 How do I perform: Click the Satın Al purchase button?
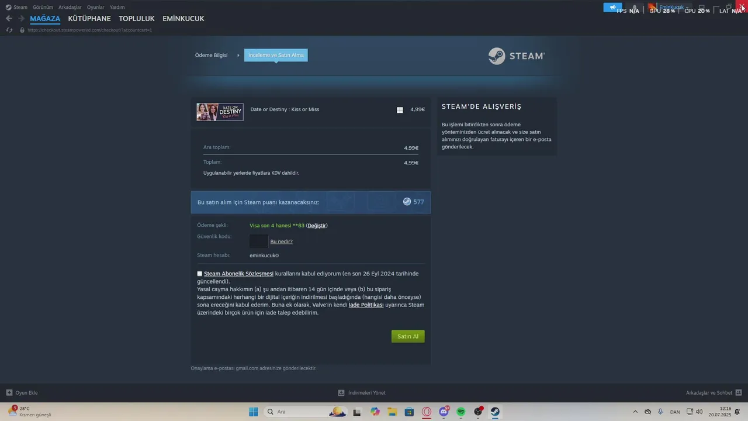[408, 336]
